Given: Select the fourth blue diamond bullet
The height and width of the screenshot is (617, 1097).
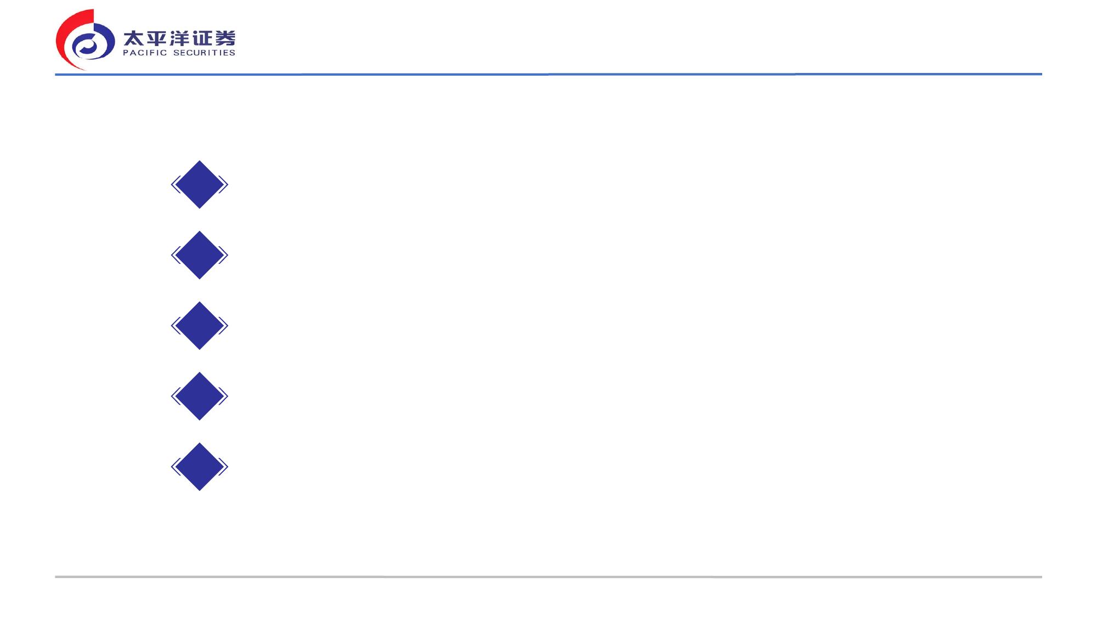Looking at the screenshot, I should (200, 396).
